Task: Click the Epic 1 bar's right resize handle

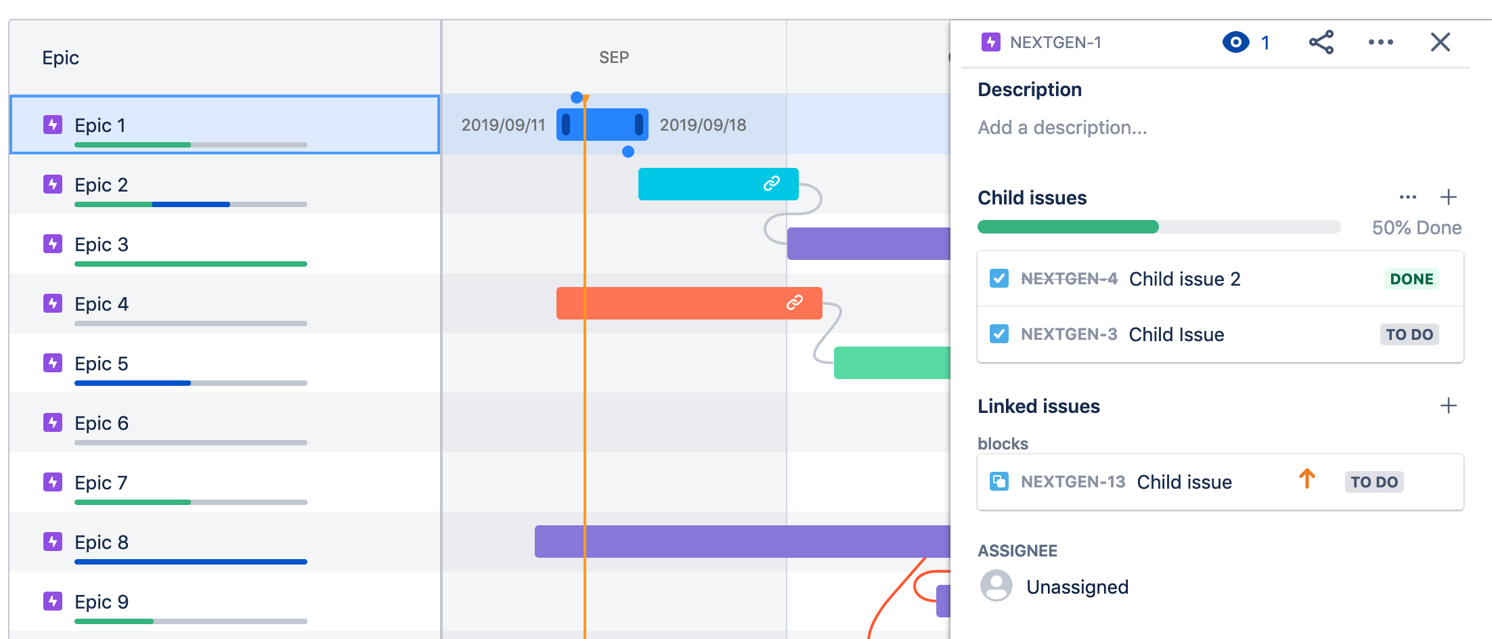Action: tap(638, 125)
